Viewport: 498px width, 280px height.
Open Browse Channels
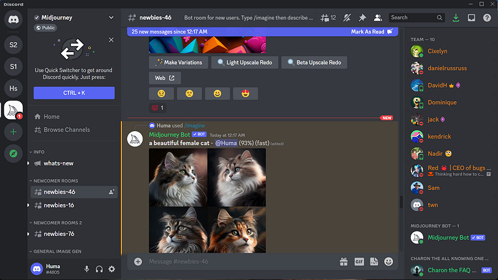[x=74, y=130]
